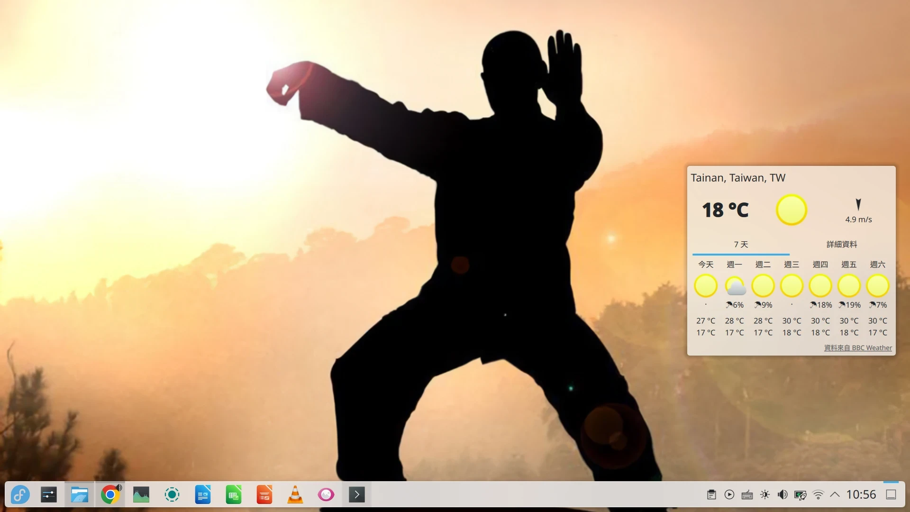Viewport: 910px width, 512px height.
Task: Launch LibreOffice Calc
Action: point(233,494)
